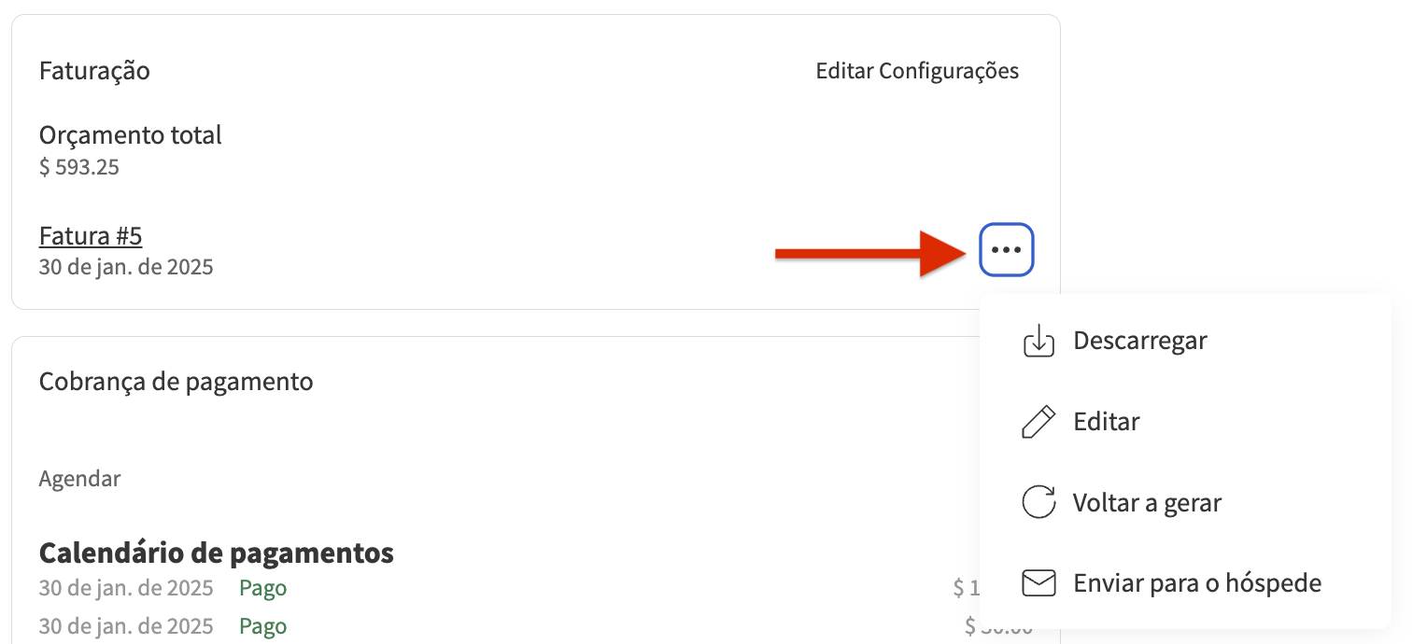
Task: Click the second Pago status label
Action: tap(262, 625)
